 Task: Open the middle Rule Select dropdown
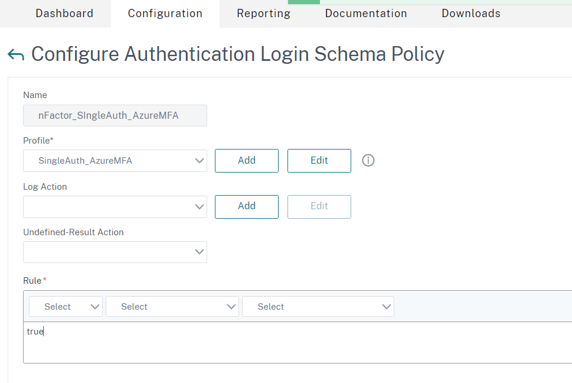(172, 307)
